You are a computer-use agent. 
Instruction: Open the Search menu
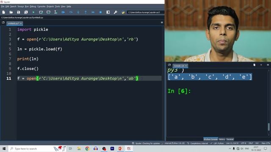coord(13,6)
